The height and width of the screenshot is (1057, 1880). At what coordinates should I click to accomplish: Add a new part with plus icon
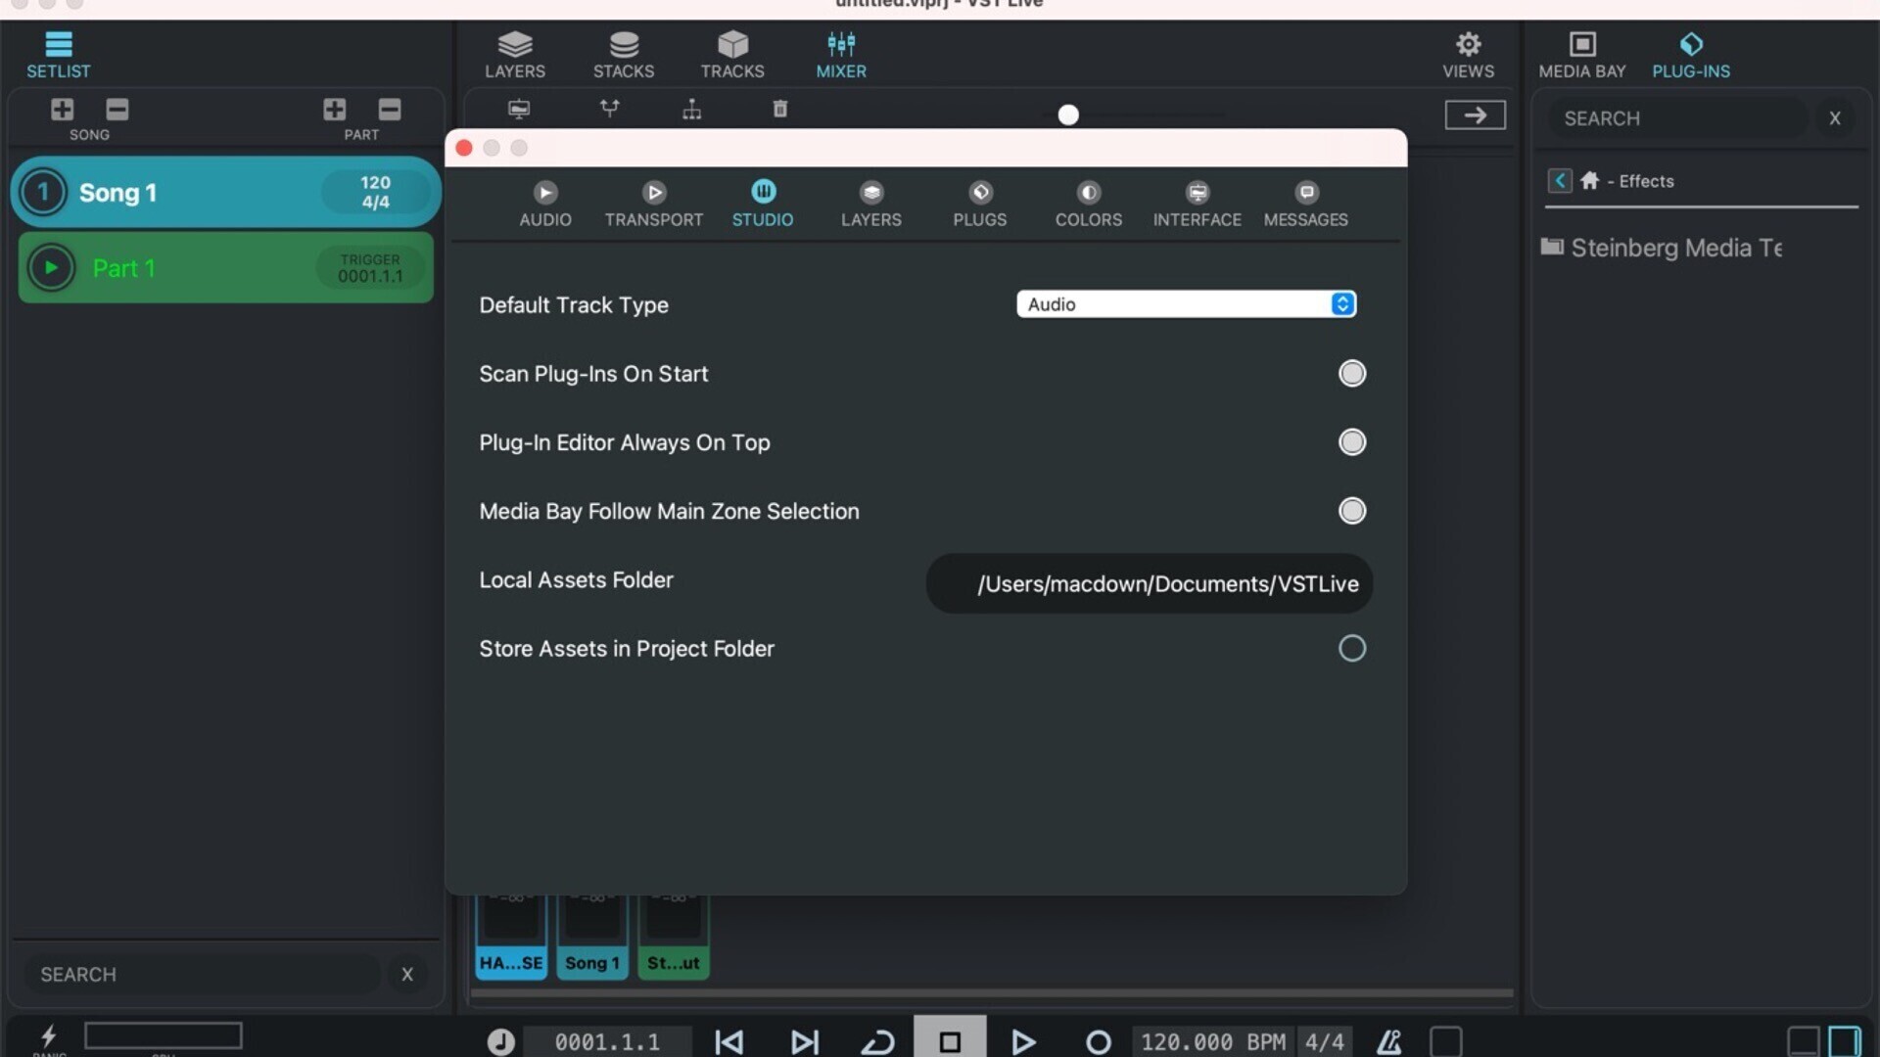[x=334, y=109]
